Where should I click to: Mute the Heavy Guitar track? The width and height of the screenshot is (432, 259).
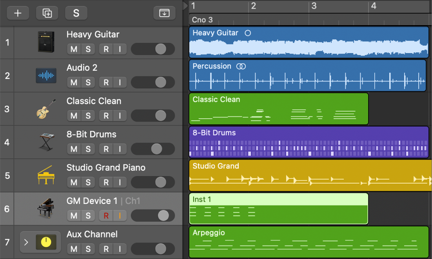[x=74, y=49]
